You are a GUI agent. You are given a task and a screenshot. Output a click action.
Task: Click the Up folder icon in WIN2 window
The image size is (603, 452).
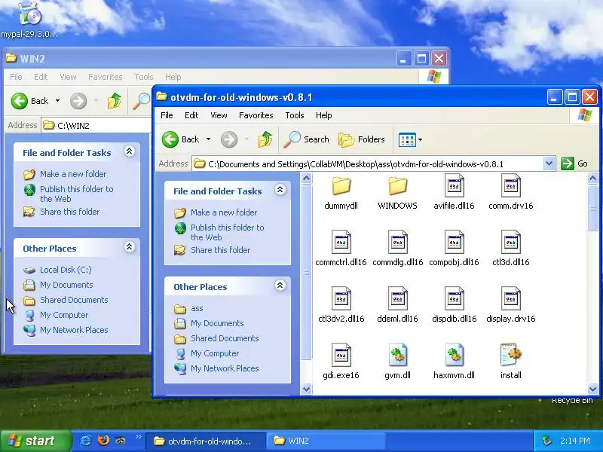(x=115, y=101)
